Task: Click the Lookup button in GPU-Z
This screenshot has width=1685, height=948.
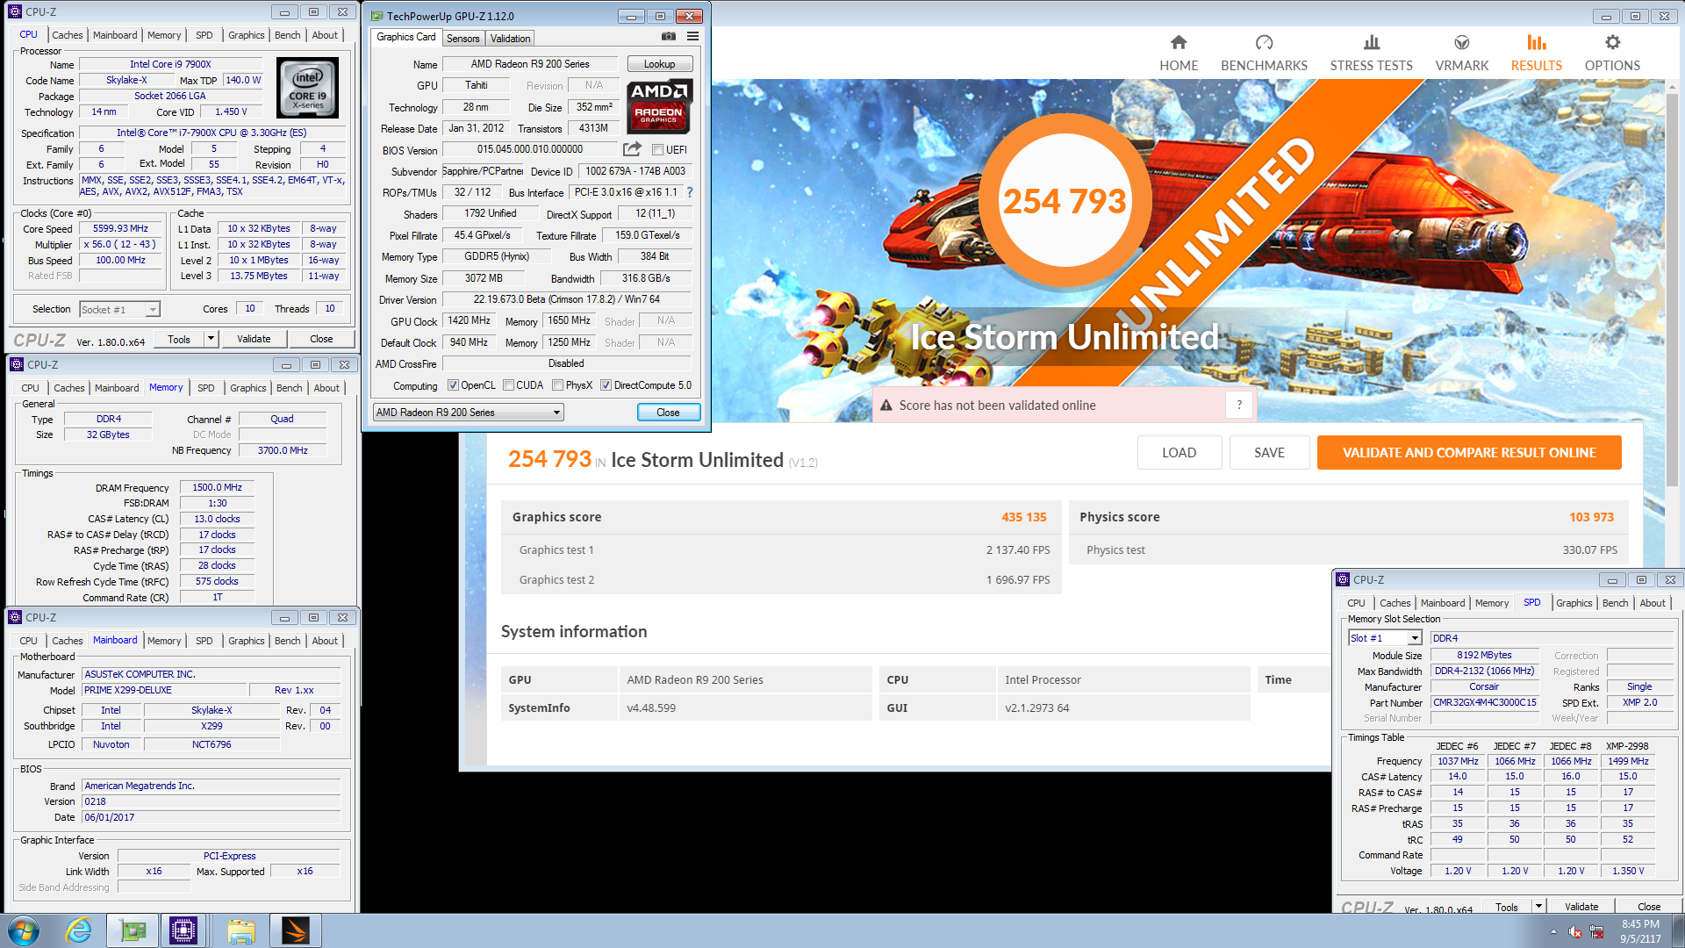Action: coord(660,64)
